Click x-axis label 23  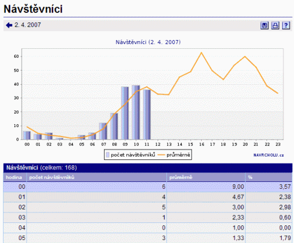pyautogui.click(x=278, y=145)
